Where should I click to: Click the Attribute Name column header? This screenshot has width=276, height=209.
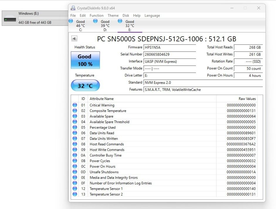click(152, 99)
